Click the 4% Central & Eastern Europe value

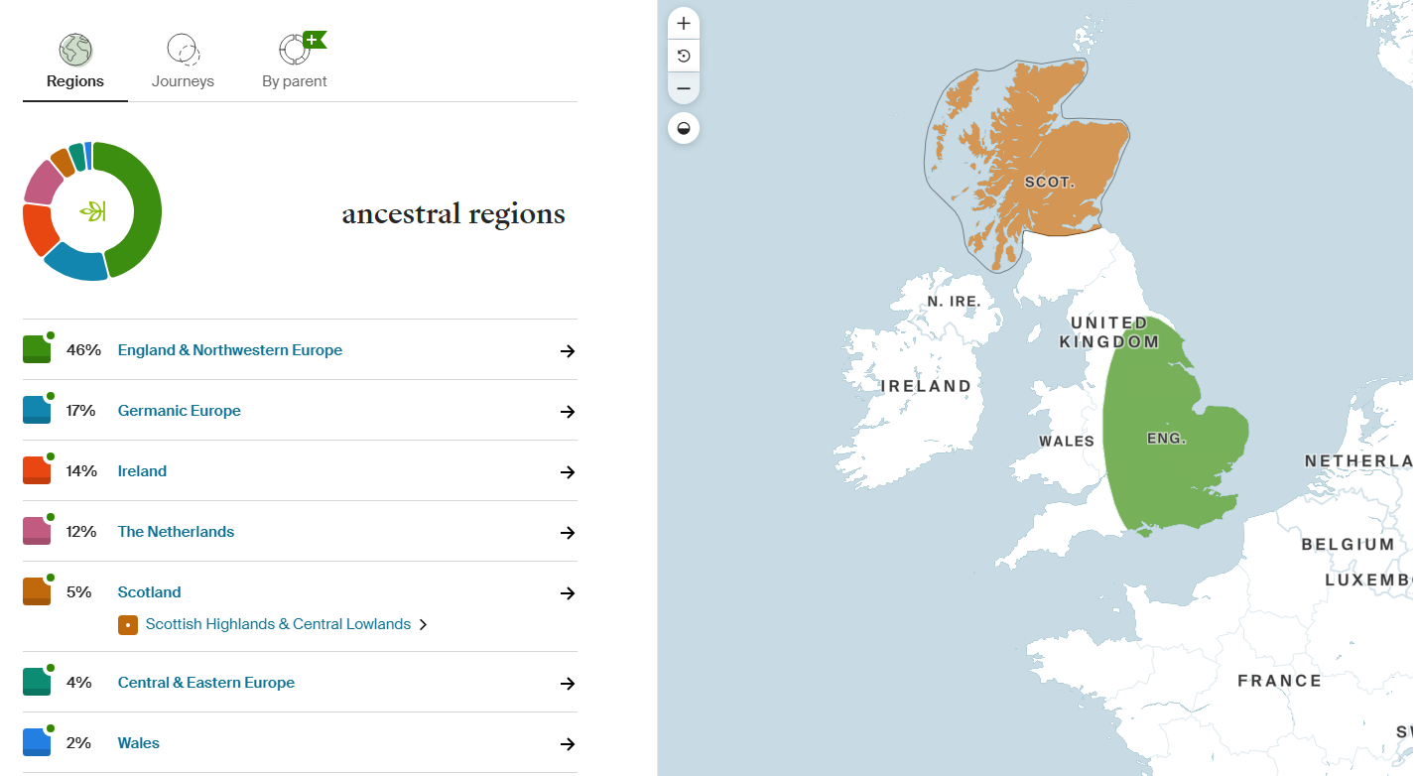[x=78, y=683]
